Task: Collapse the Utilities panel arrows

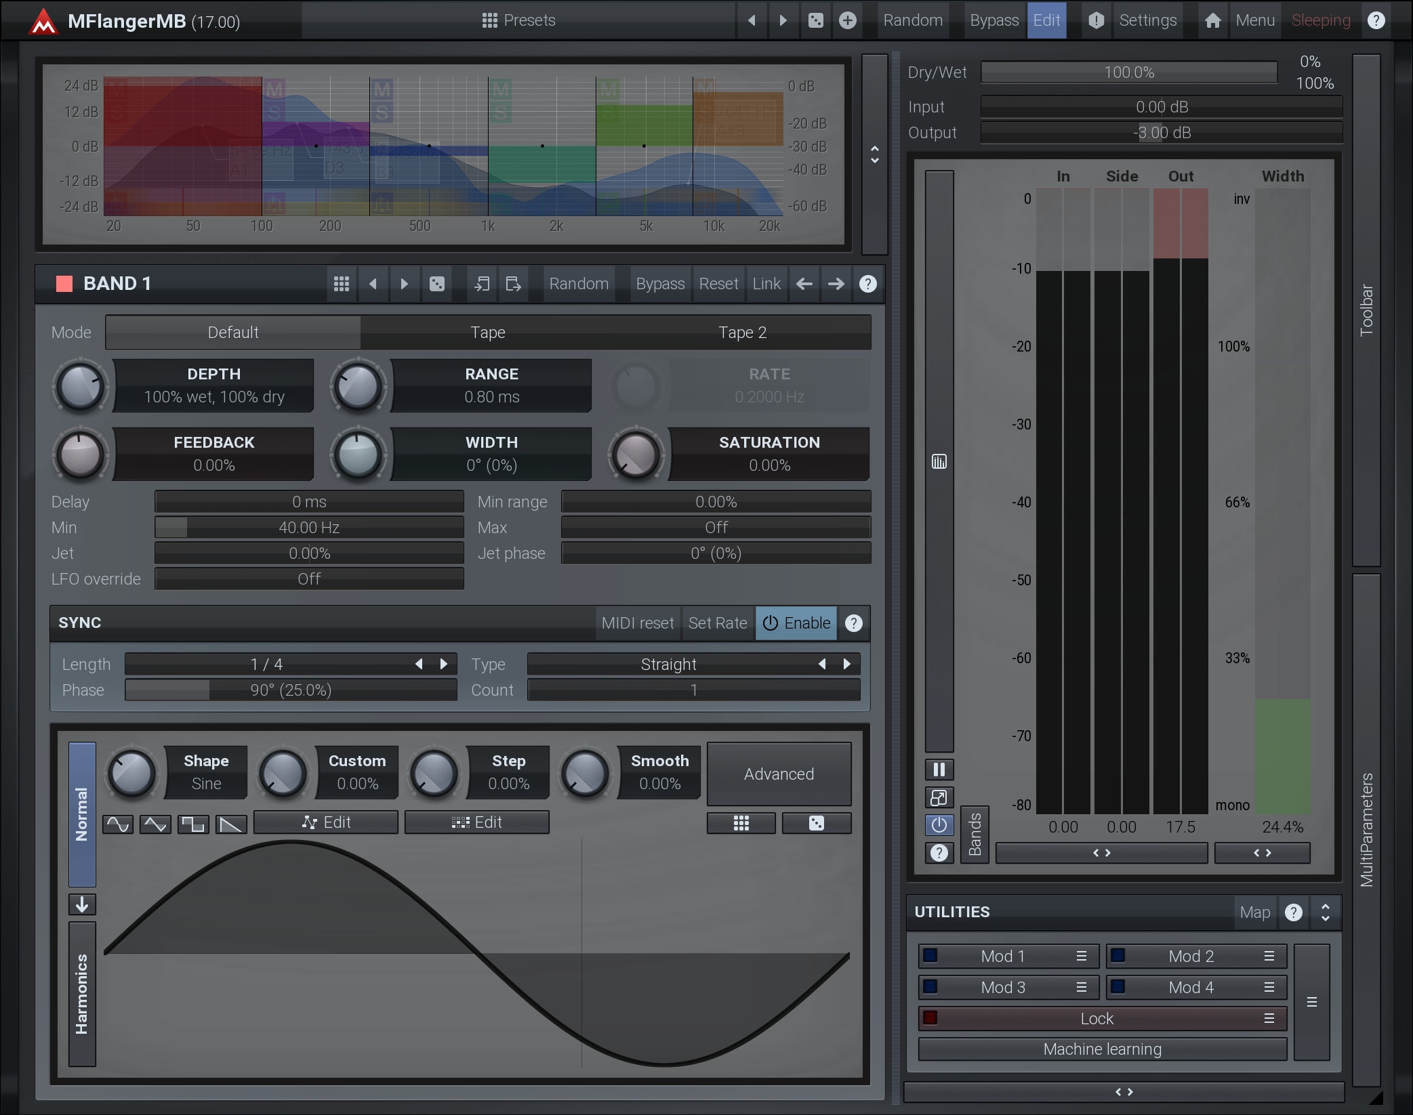Action: [x=1325, y=912]
